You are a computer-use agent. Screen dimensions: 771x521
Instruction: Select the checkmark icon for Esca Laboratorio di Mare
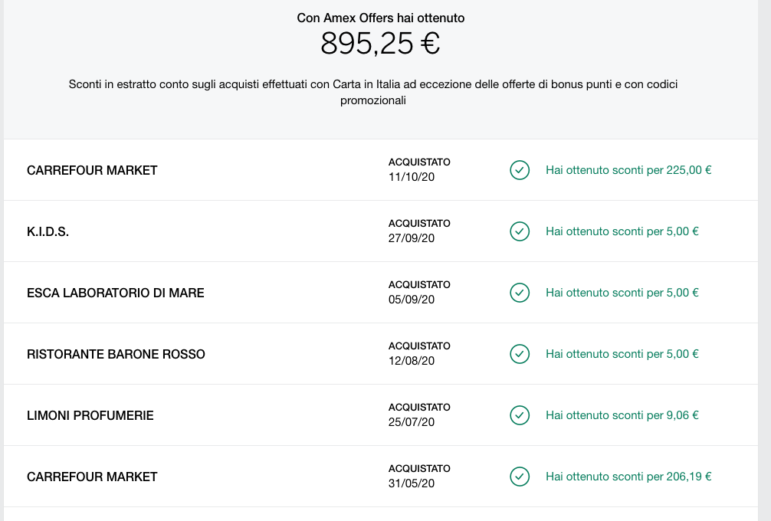coord(520,293)
